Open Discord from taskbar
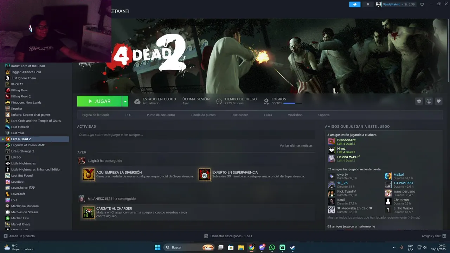The height and width of the screenshot is (253, 450). click(262, 247)
